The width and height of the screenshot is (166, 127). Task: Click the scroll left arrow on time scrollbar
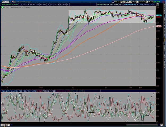[x=11, y=125]
